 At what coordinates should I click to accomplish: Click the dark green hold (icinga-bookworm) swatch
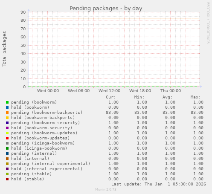(7, 148)
